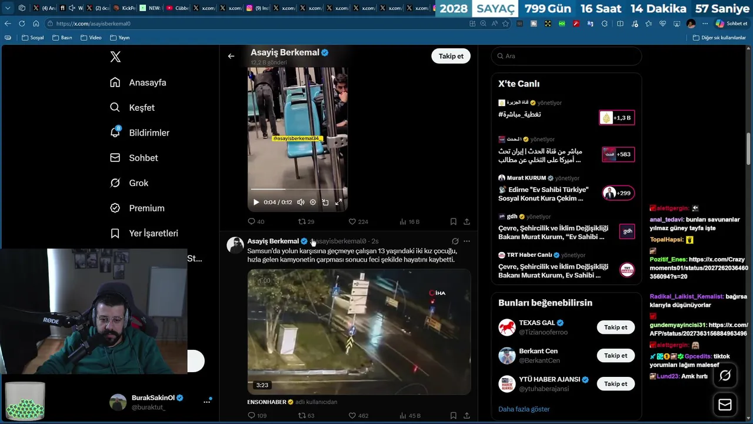Open the Video bookmarks folder
Image resolution: width=753 pixels, height=424 pixels.
91,38
